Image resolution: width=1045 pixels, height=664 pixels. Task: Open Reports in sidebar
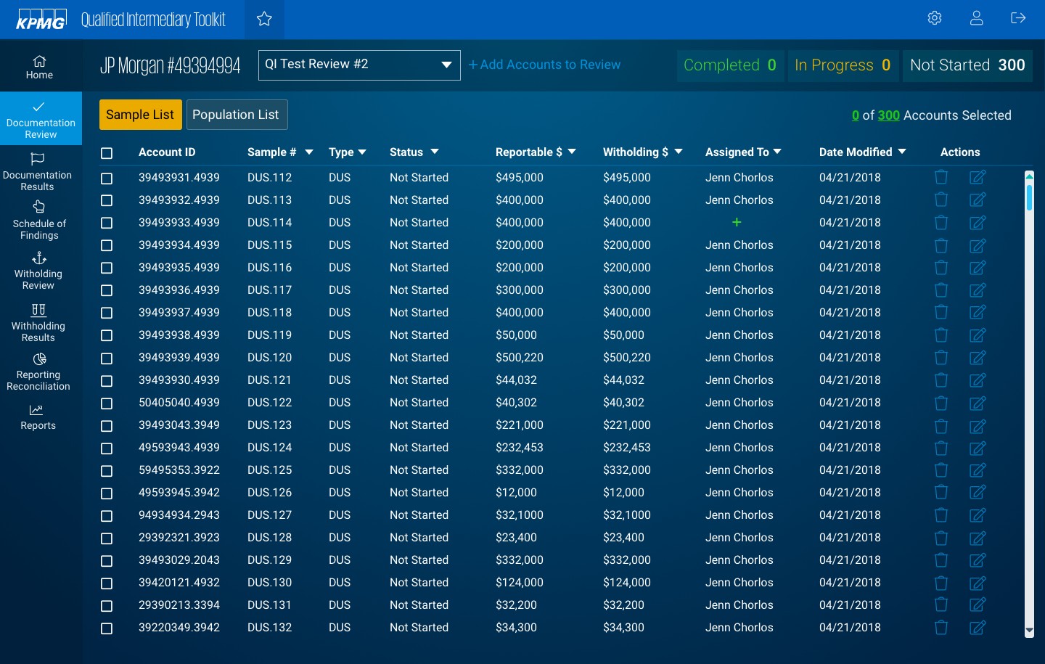(x=38, y=418)
